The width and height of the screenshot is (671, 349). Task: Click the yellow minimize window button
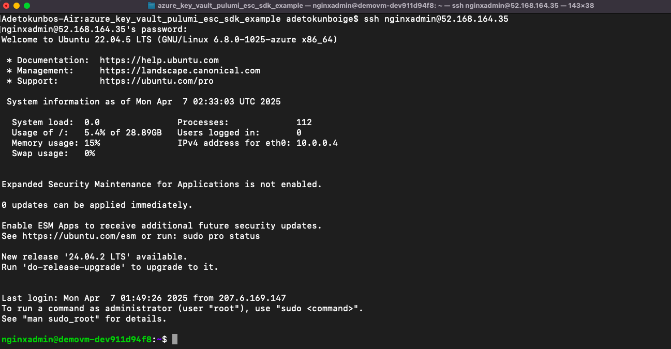[x=17, y=6]
